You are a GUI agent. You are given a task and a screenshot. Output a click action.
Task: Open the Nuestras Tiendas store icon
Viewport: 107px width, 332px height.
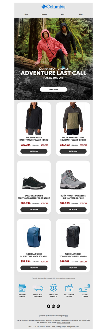22,288
